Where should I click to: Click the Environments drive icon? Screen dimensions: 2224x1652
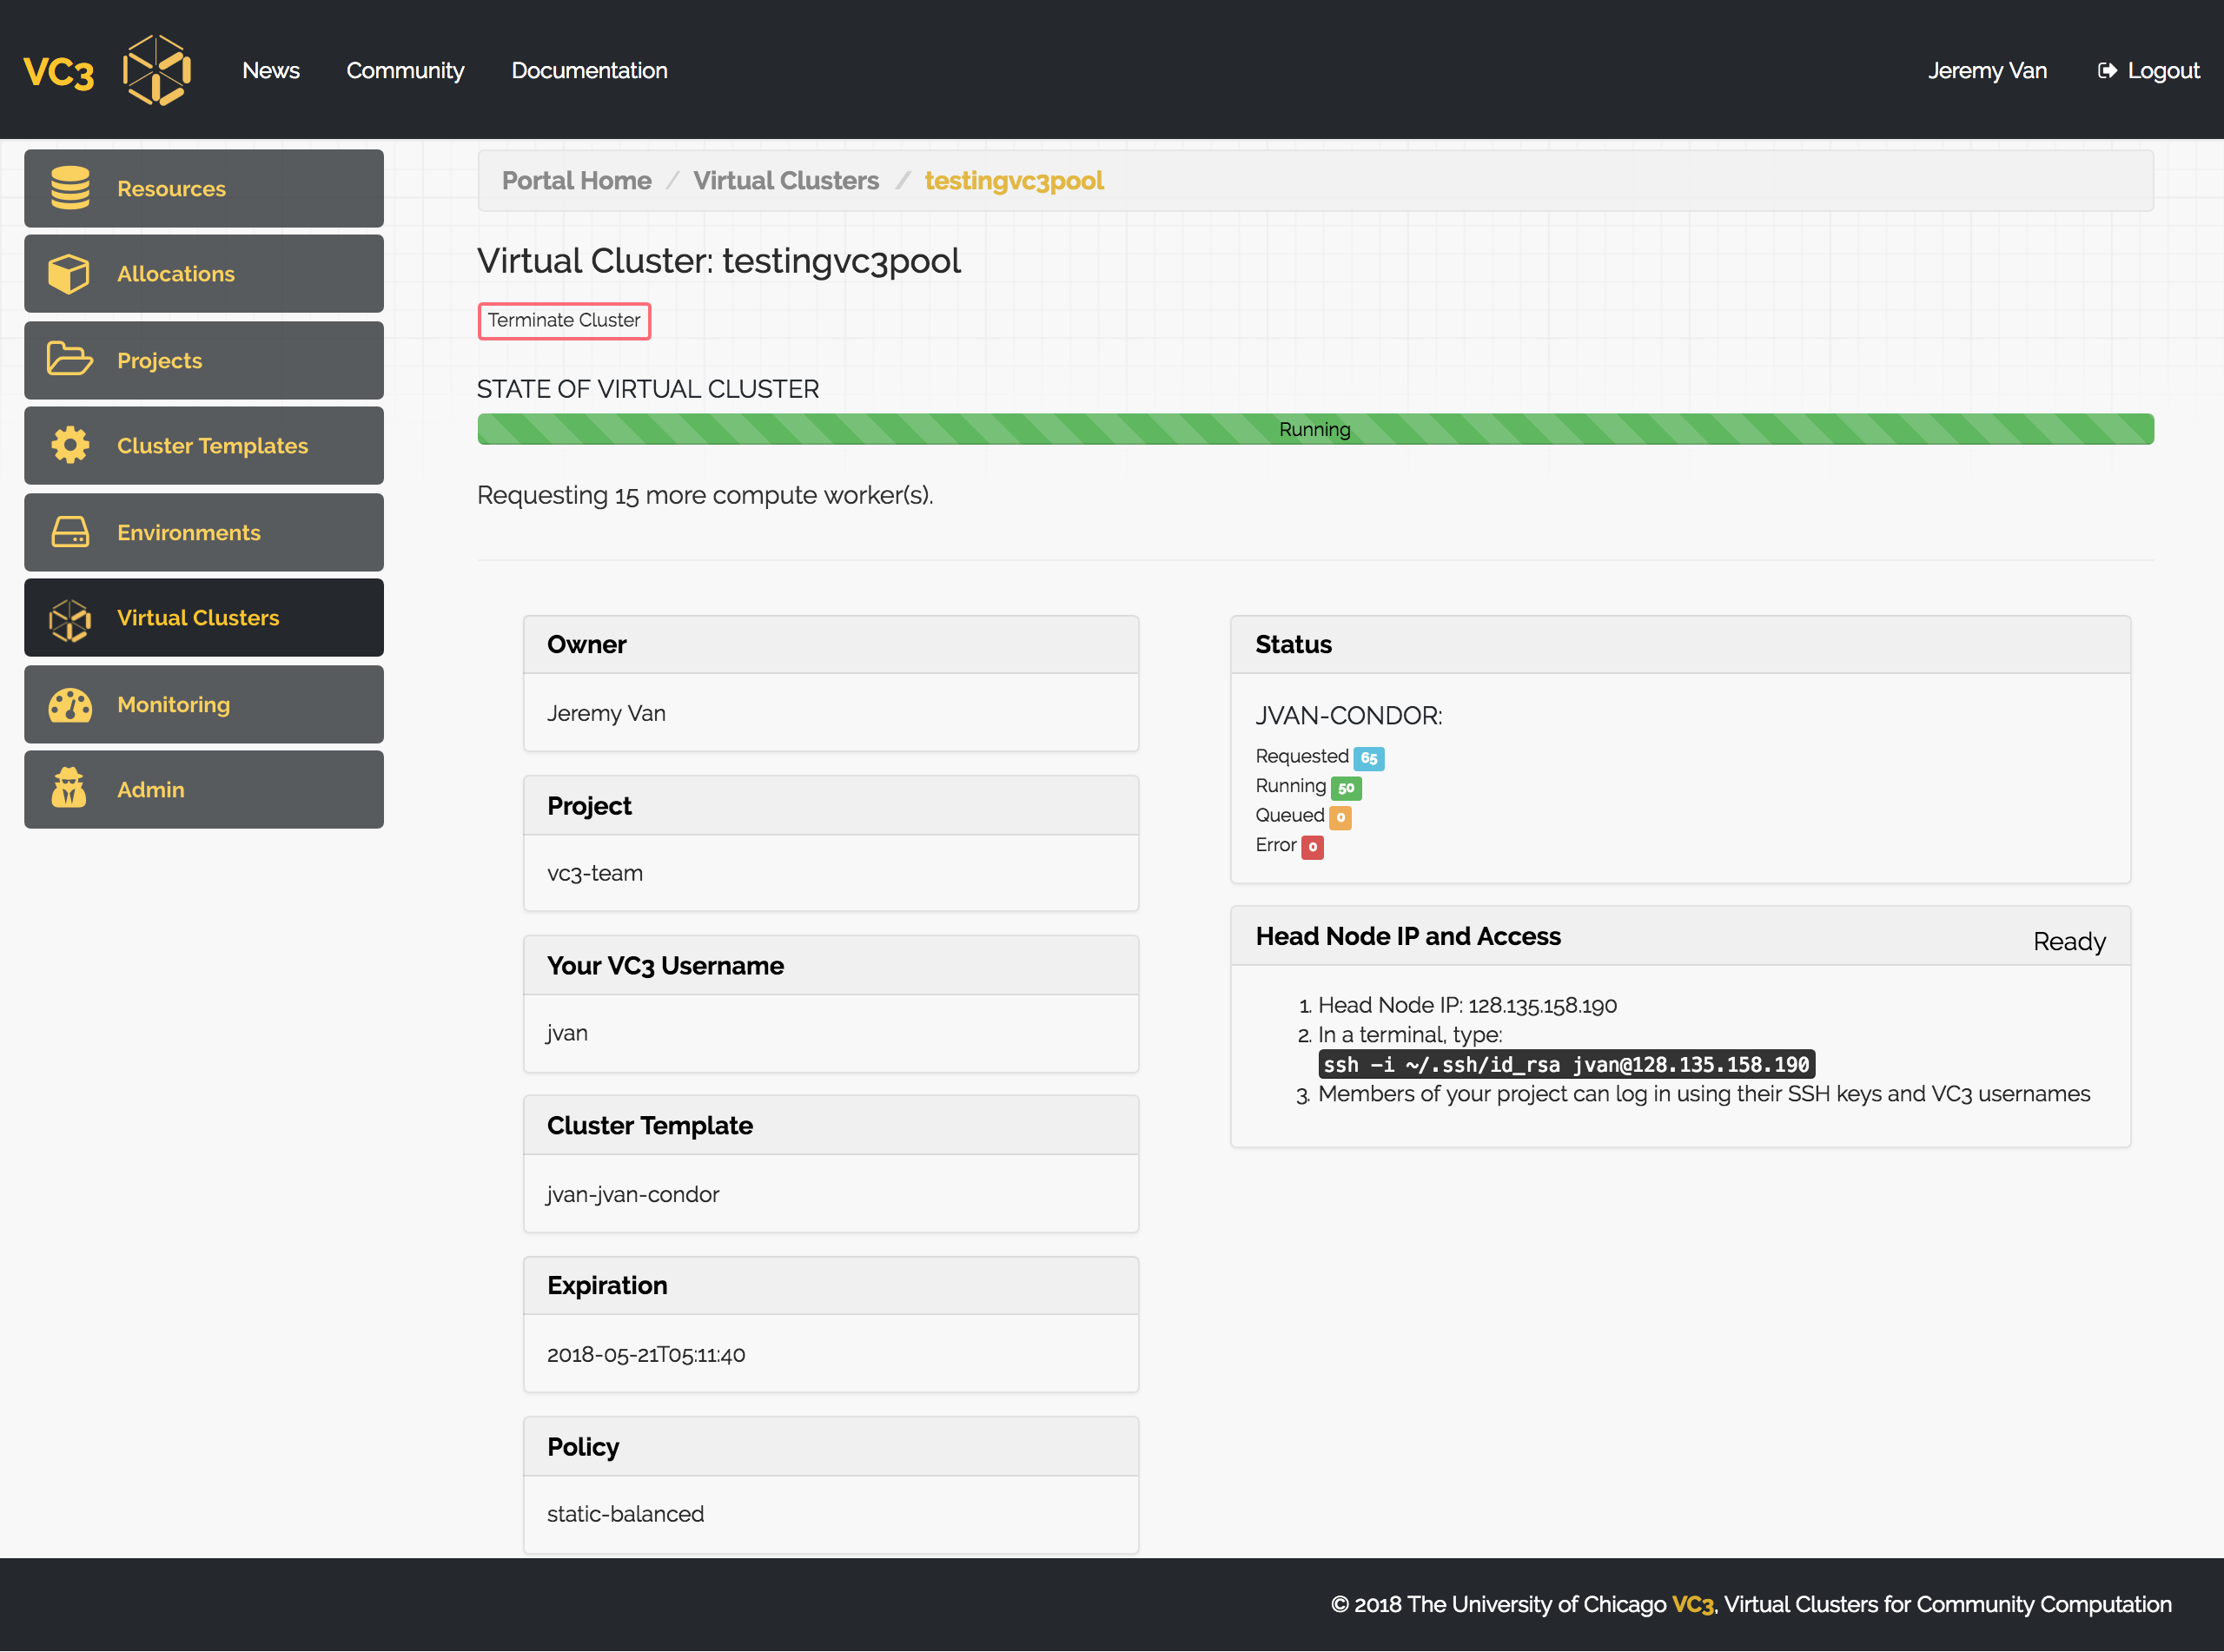pyautogui.click(x=70, y=532)
